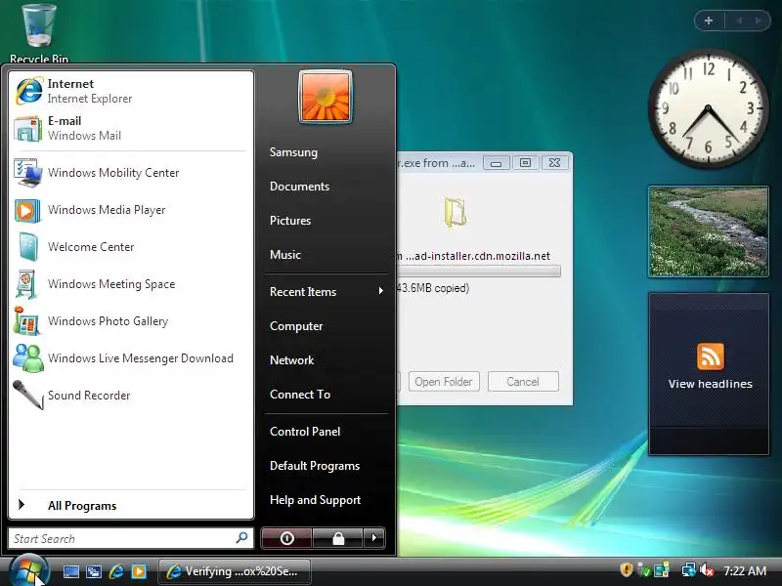Click Verifying taskbar button
The height and width of the screenshot is (586, 782).
pos(235,571)
